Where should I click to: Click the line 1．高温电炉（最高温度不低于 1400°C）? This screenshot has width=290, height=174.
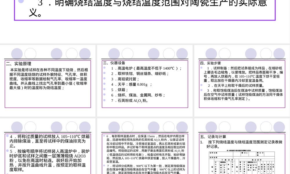[x=146, y=68]
